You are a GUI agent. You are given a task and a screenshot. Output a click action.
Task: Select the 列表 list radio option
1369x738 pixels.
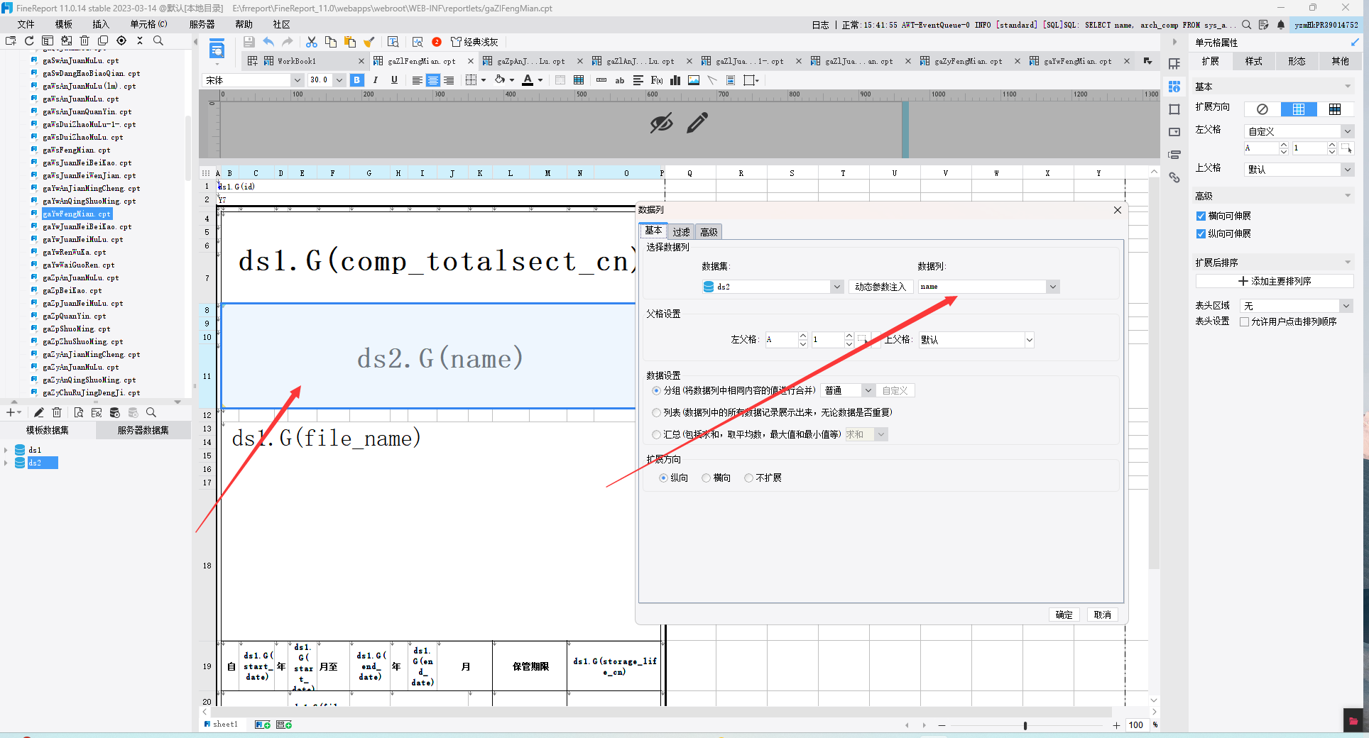tap(656, 412)
